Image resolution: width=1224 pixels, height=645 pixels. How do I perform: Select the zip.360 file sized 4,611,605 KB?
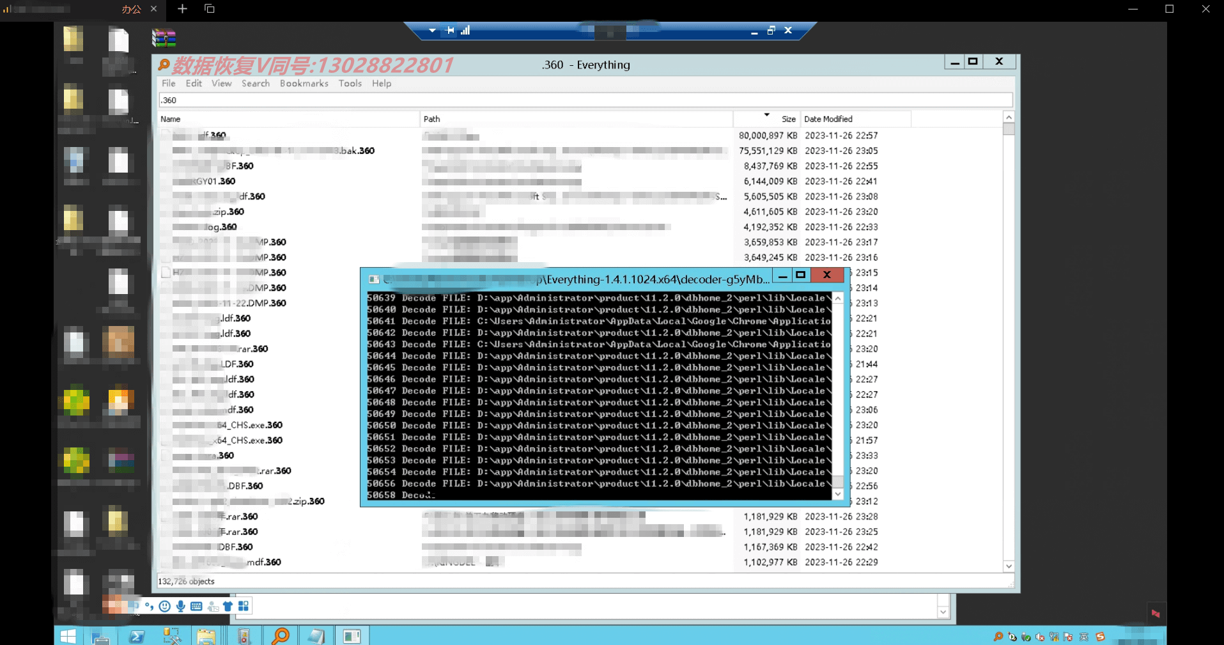point(580,212)
